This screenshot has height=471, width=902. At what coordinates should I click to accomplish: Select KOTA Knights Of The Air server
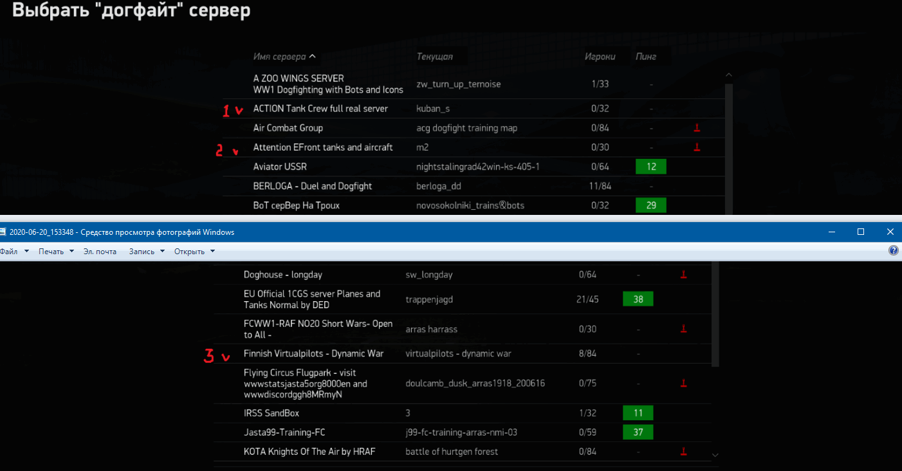(462, 452)
